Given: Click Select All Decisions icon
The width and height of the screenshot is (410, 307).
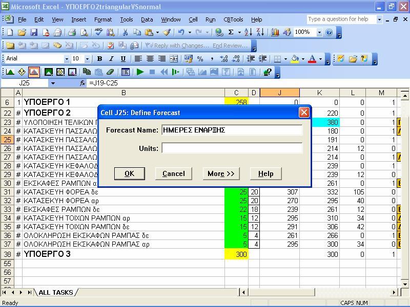Looking at the screenshot, I should 60,72.
